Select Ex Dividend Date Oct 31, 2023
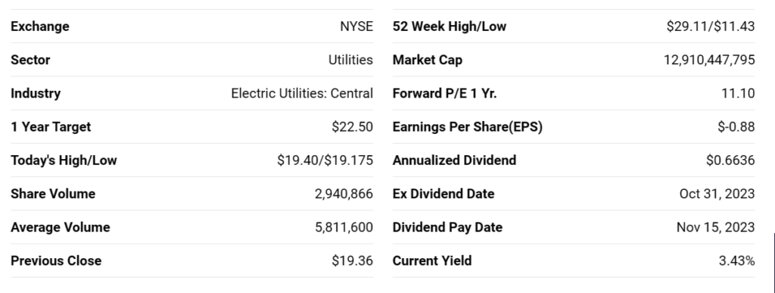Screen dimensions: 775x293 717,194
